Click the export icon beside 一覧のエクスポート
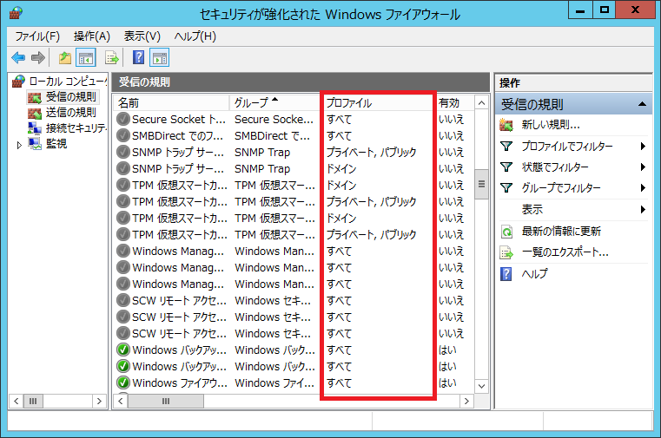661x438 pixels. pyautogui.click(x=506, y=252)
